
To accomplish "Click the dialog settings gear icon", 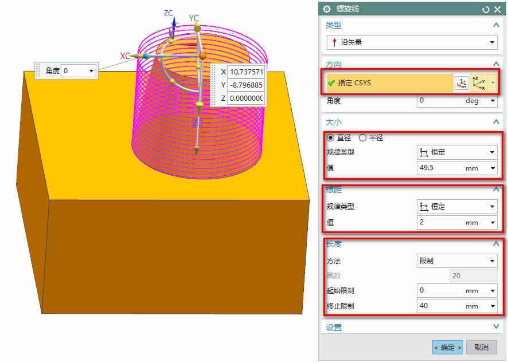I will [327, 9].
